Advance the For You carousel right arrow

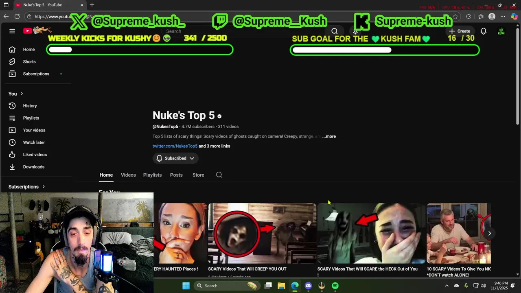[489, 233]
